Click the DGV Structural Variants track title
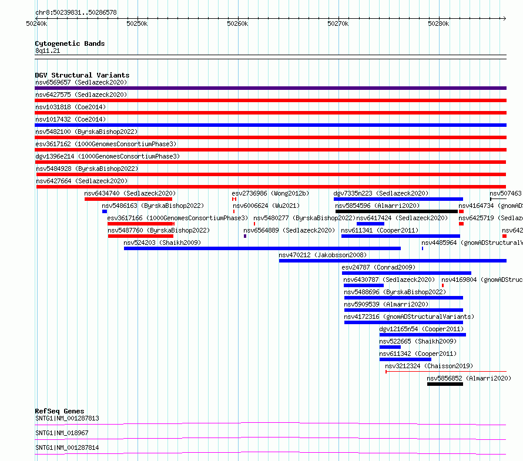 82,75
